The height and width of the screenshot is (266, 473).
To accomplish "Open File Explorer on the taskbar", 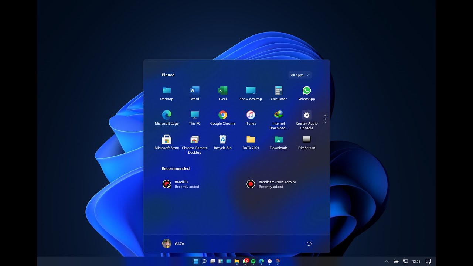I will (237, 261).
